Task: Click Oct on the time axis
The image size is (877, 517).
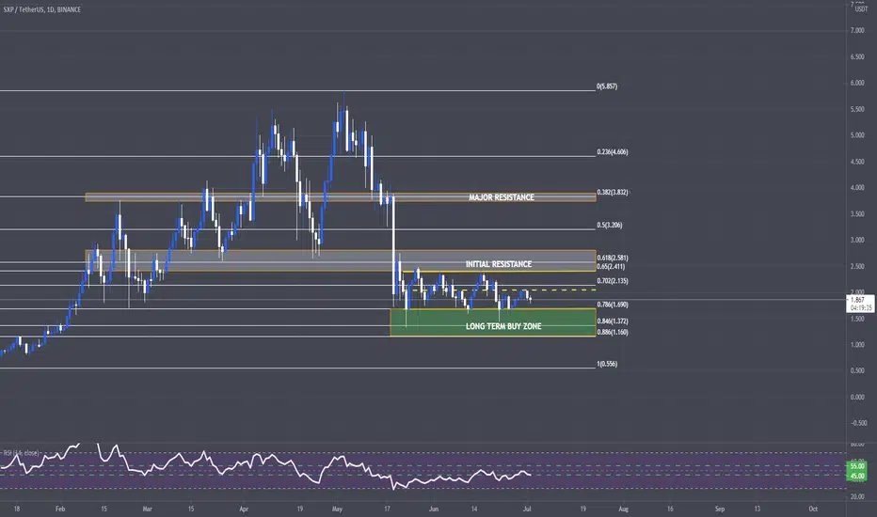Action: pyautogui.click(x=813, y=509)
